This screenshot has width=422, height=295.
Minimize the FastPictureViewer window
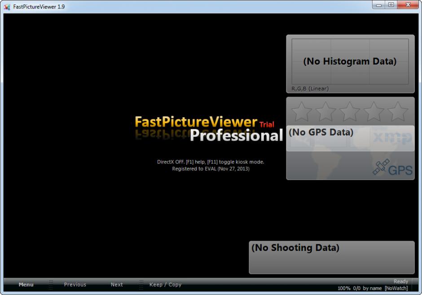[379, 4]
